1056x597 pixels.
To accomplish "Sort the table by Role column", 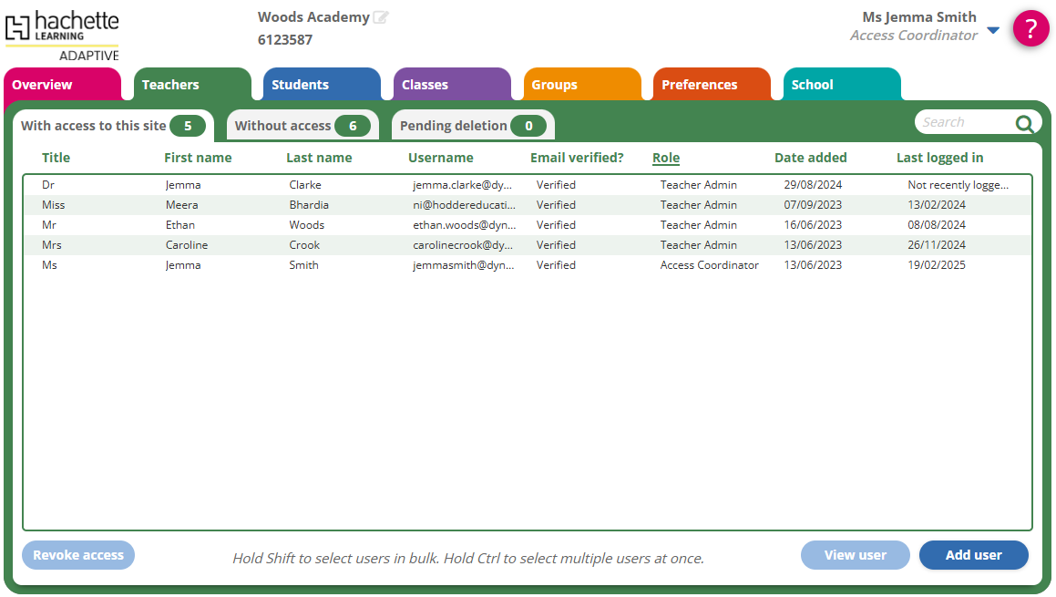I will (666, 158).
